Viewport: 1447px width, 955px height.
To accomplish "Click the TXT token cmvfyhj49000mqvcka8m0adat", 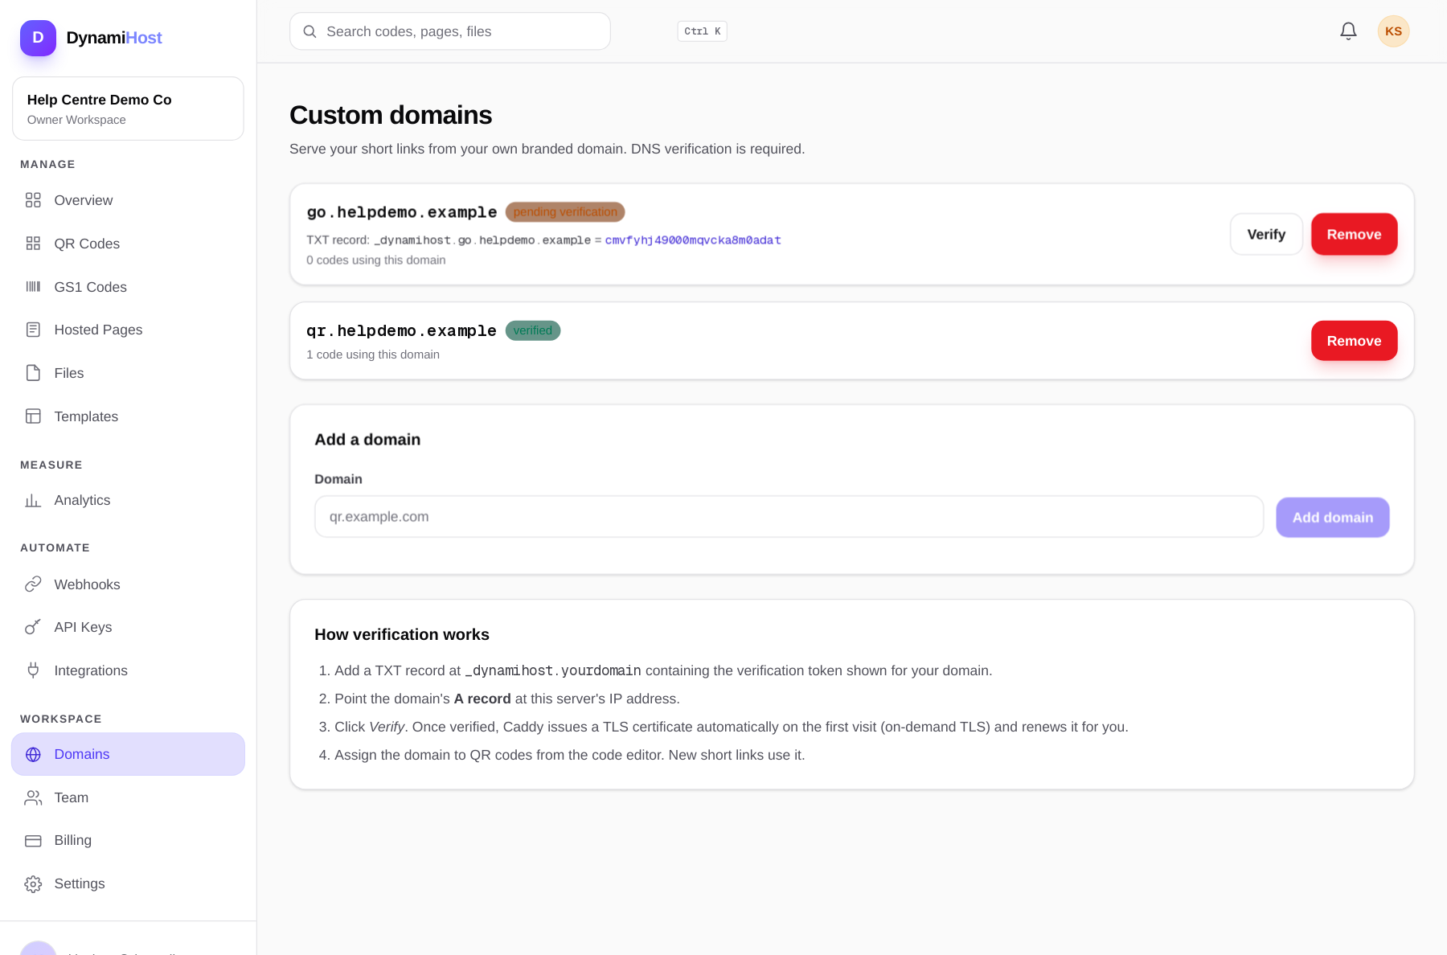I will 693,240.
